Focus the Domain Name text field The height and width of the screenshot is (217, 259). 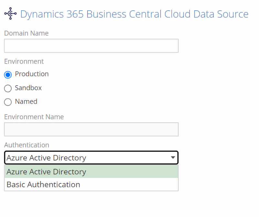coord(91,46)
